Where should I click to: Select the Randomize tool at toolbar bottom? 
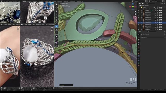pyautogui.click(x=57, y=46)
